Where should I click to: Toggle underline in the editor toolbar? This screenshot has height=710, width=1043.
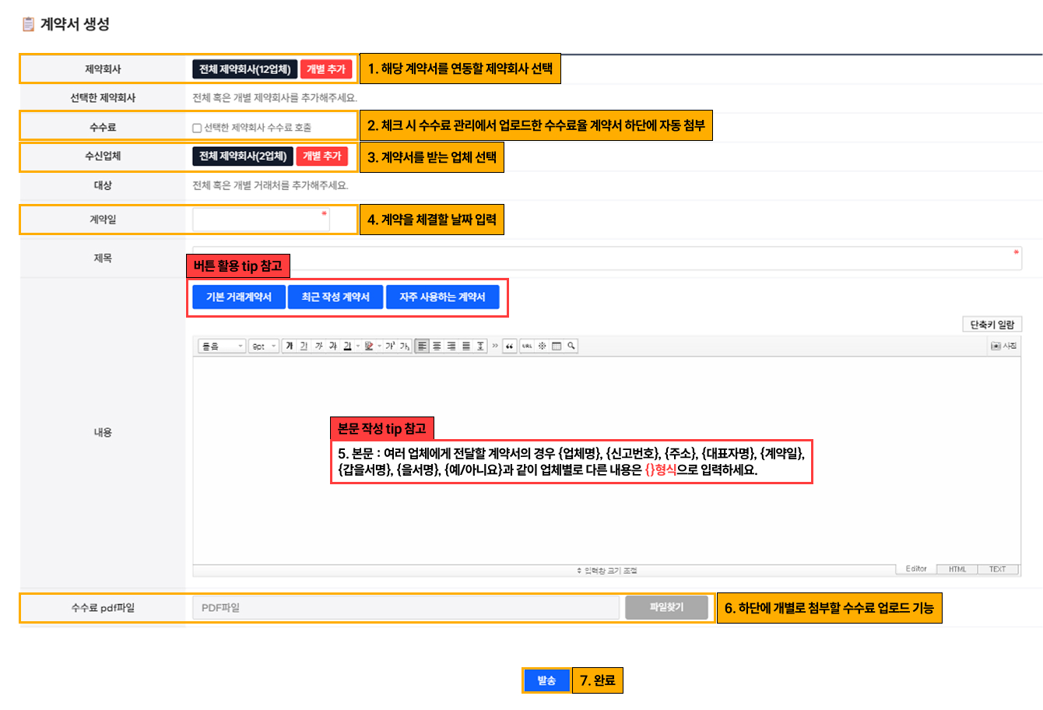[304, 346]
